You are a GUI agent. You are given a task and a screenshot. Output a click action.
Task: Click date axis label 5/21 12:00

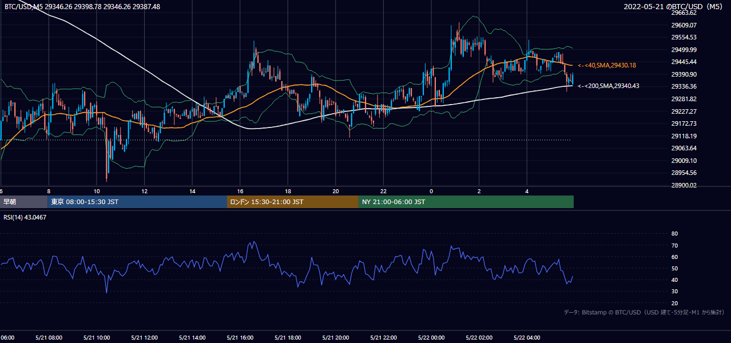click(144, 337)
